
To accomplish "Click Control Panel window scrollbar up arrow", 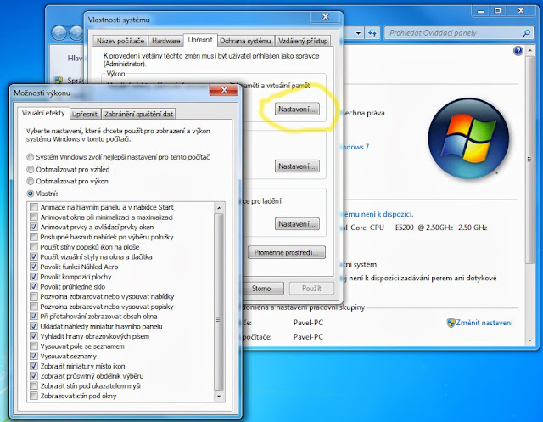I will click(529, 51).
